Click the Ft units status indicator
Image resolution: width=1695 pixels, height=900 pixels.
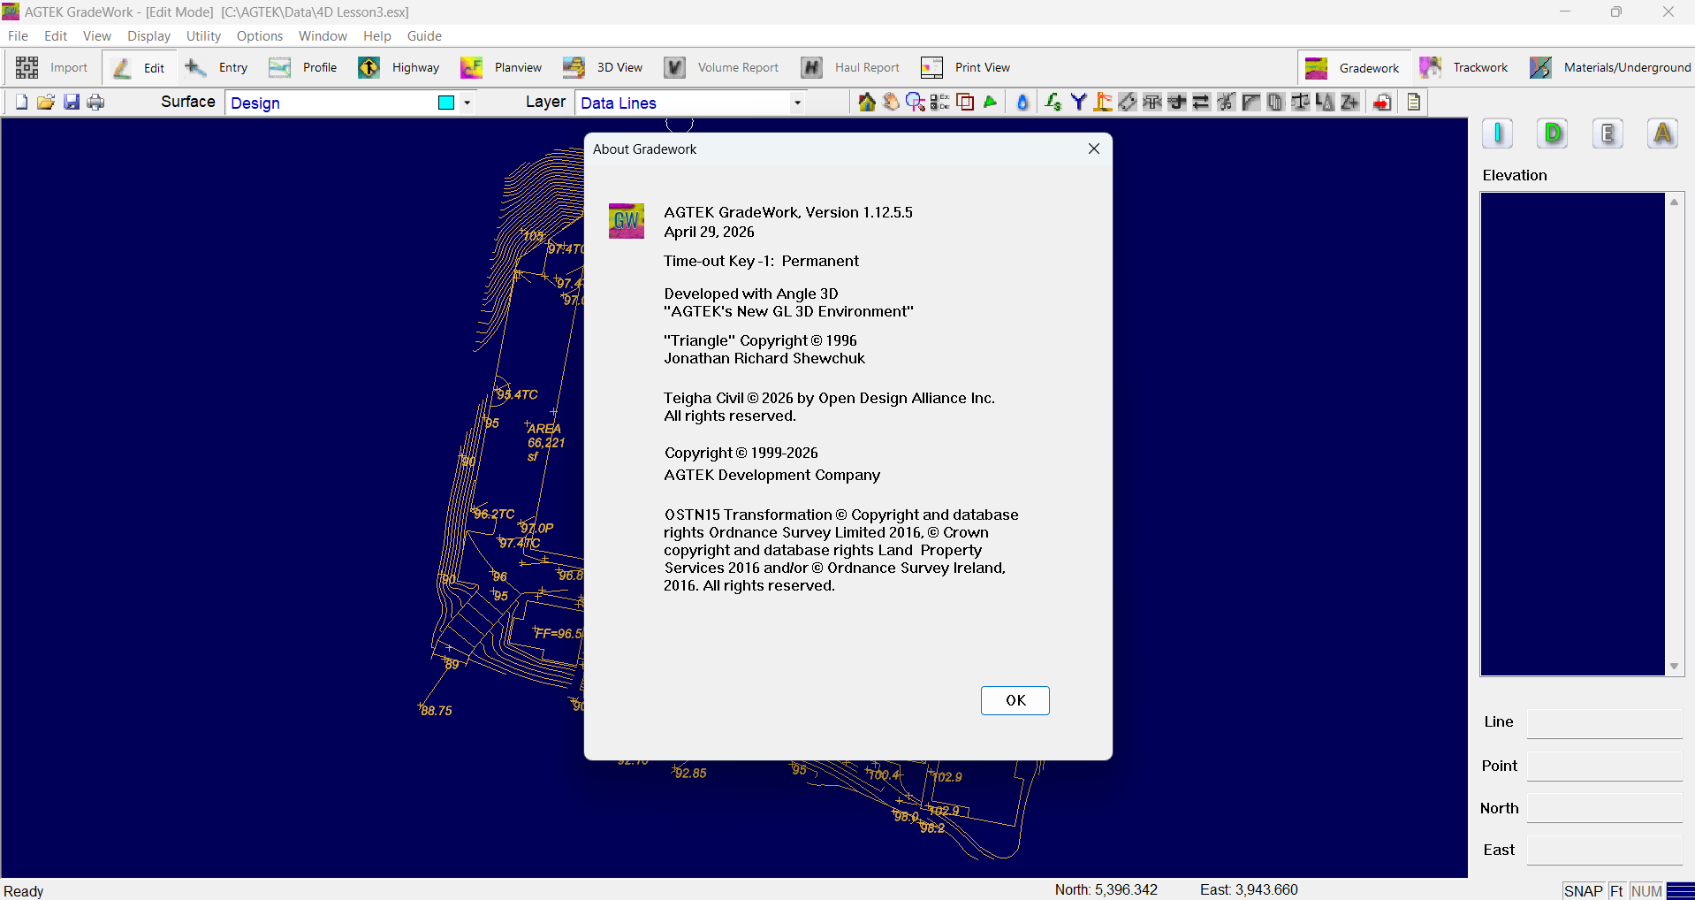click(x=1616, y=891)
